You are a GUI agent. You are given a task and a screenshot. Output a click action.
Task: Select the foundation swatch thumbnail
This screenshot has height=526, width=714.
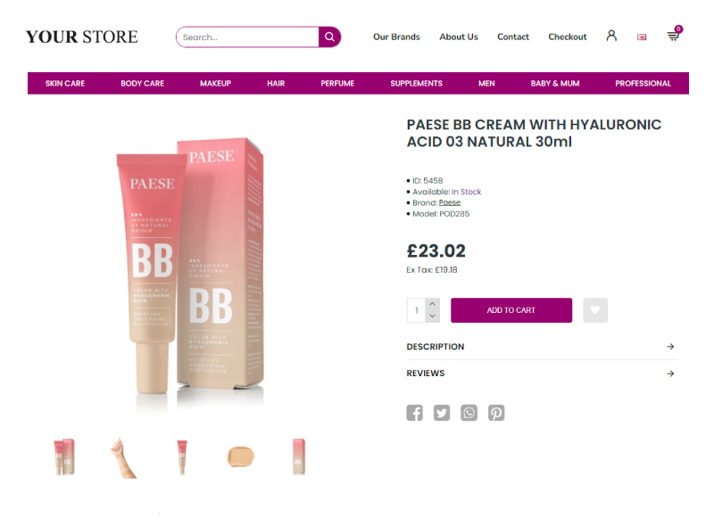[240, 456]
